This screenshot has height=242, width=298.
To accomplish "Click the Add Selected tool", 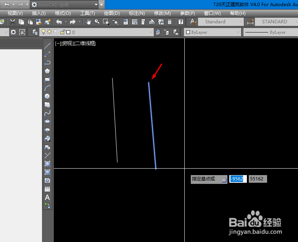I will pyautogui.click(x=47, y=206).
